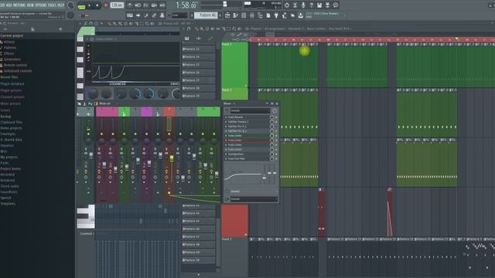Open mixer input source dropdown
The width and height of the screenshot is (495, 278).
250,110
